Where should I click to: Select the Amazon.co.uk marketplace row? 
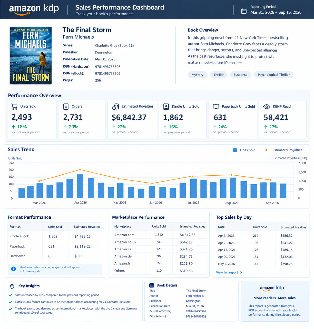159,242
